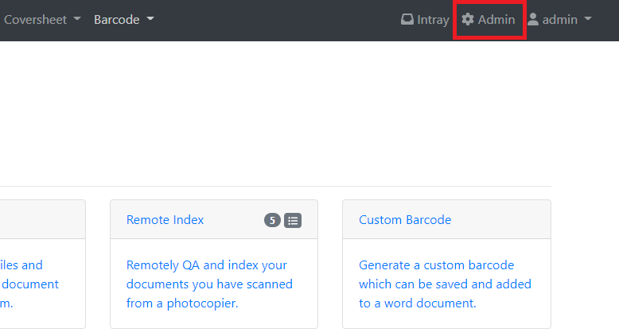Click the 'Remotely QA and index' description
Viewport: 619px width, 336px height.
click(x=209, y=284)
